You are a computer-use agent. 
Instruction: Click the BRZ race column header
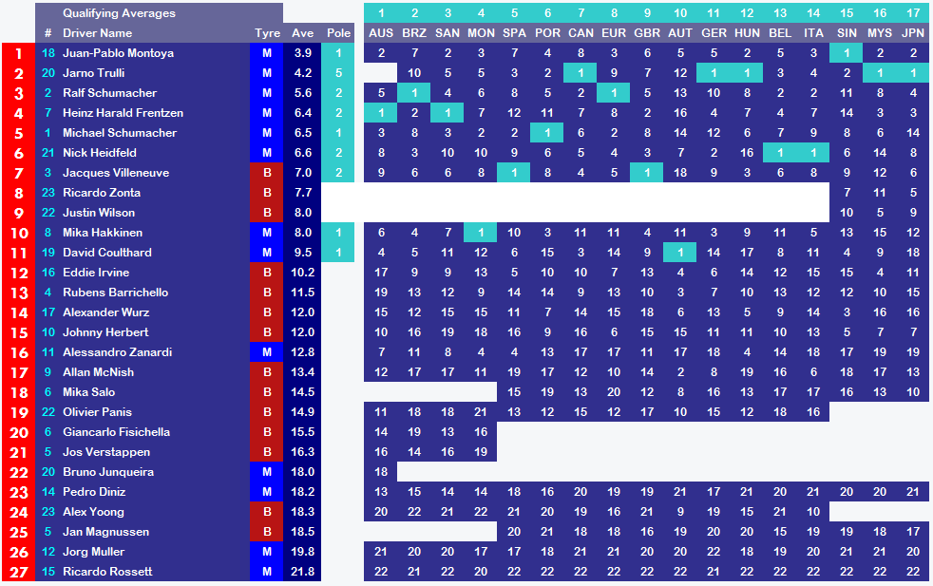pos(414,33)
